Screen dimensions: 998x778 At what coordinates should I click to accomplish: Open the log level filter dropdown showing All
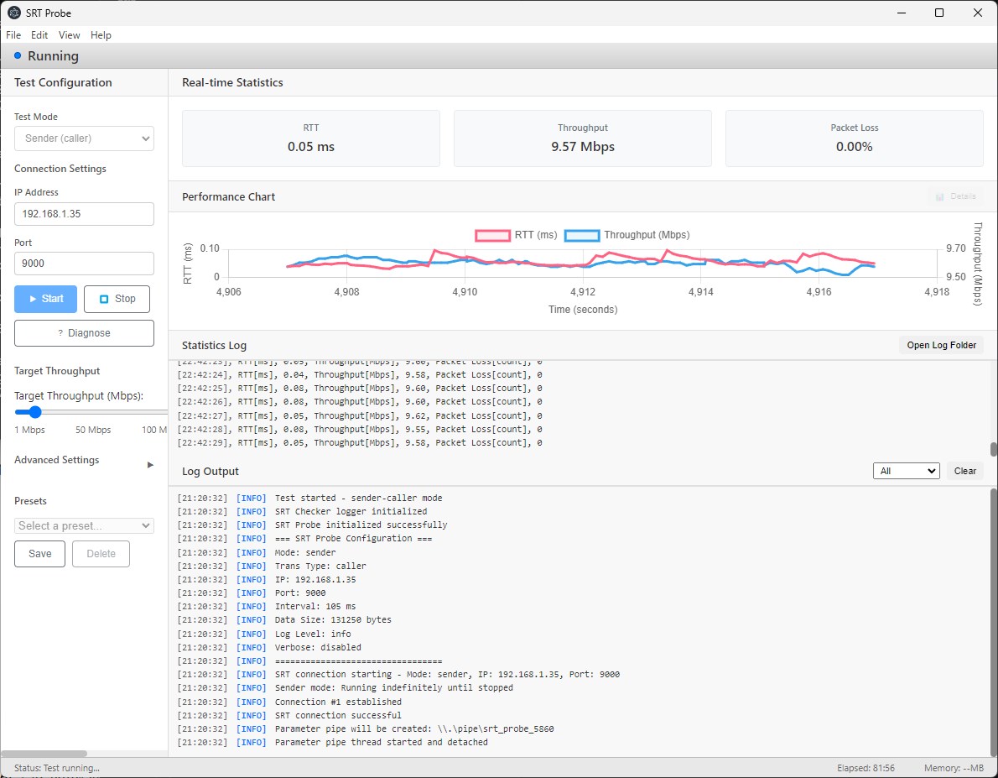[906, 471]
